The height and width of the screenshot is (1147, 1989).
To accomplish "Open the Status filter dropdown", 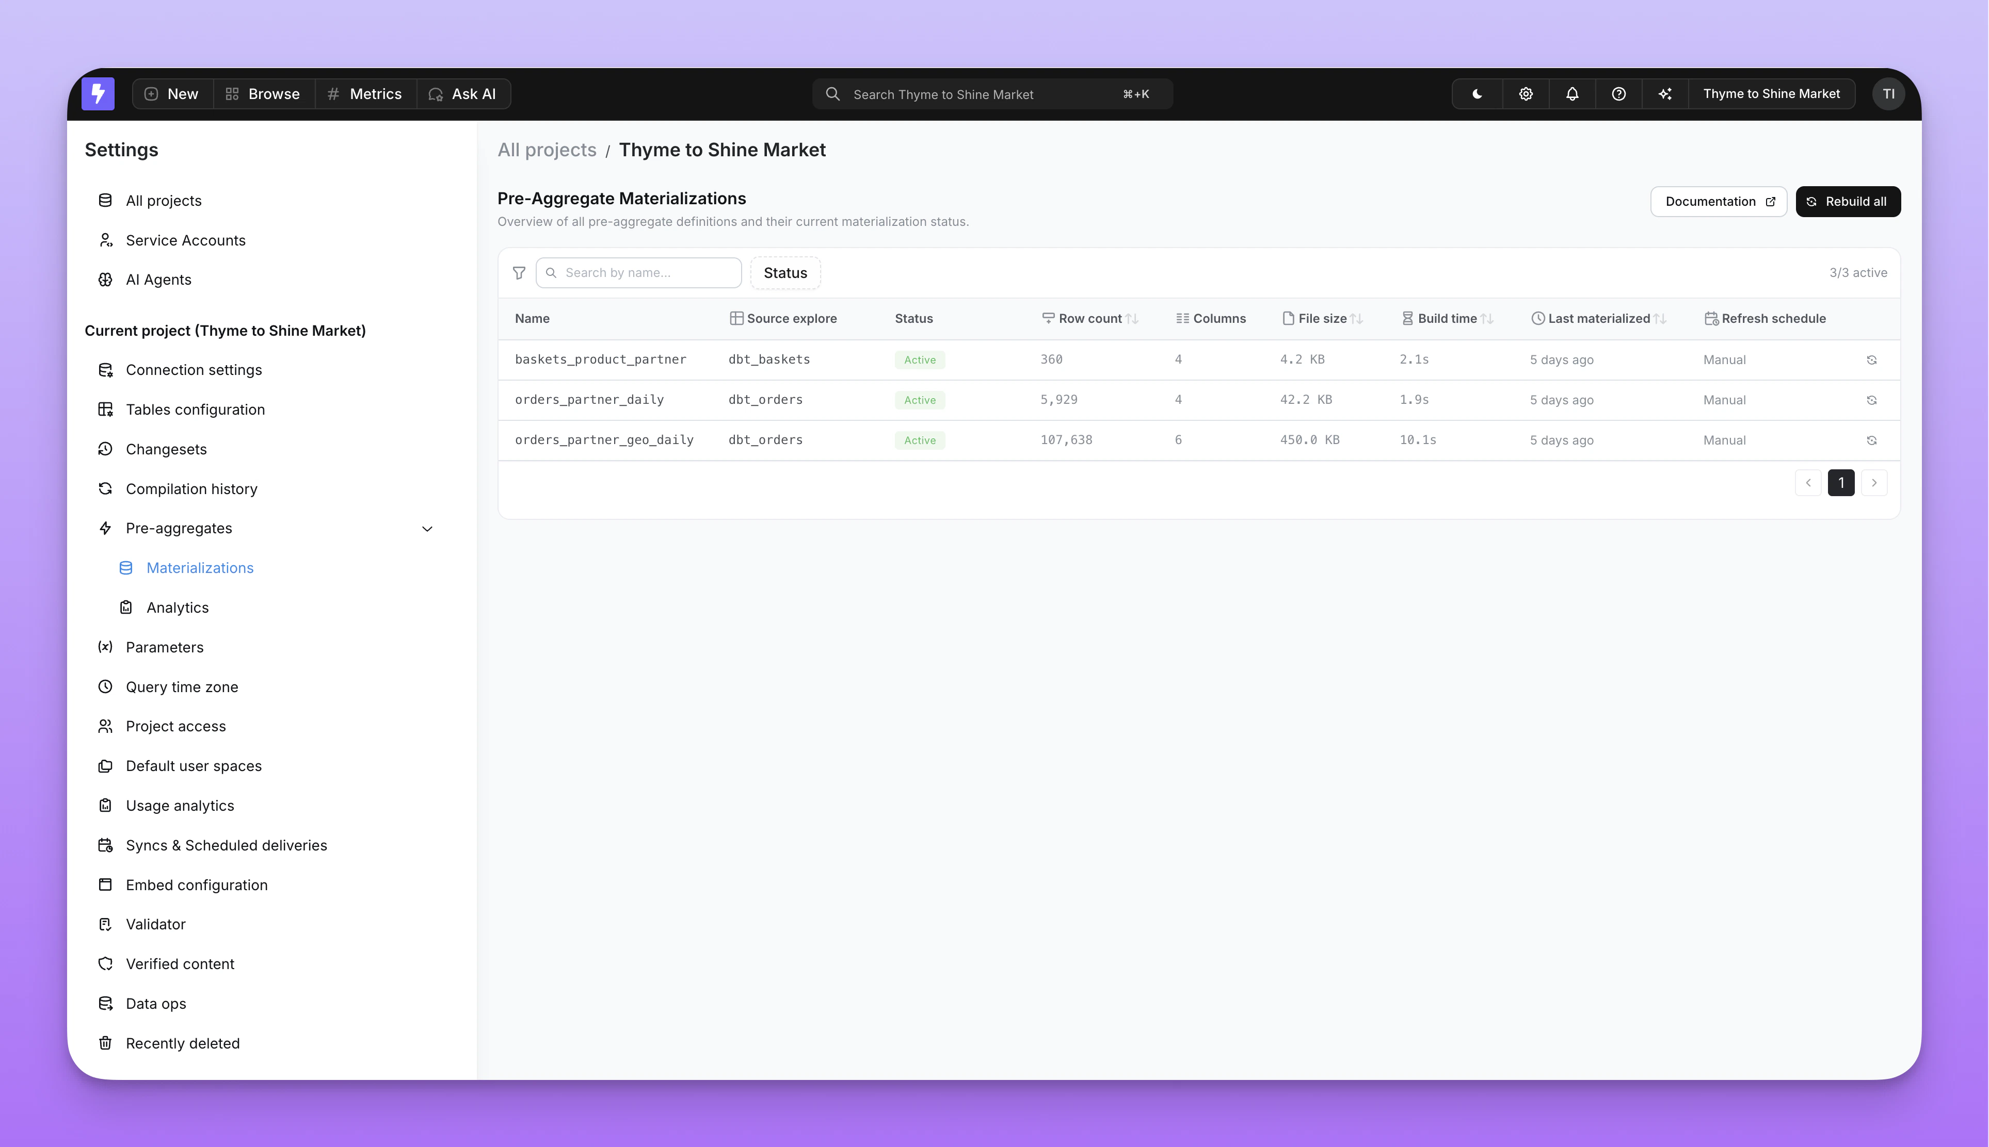I will (x=784, y=273).
